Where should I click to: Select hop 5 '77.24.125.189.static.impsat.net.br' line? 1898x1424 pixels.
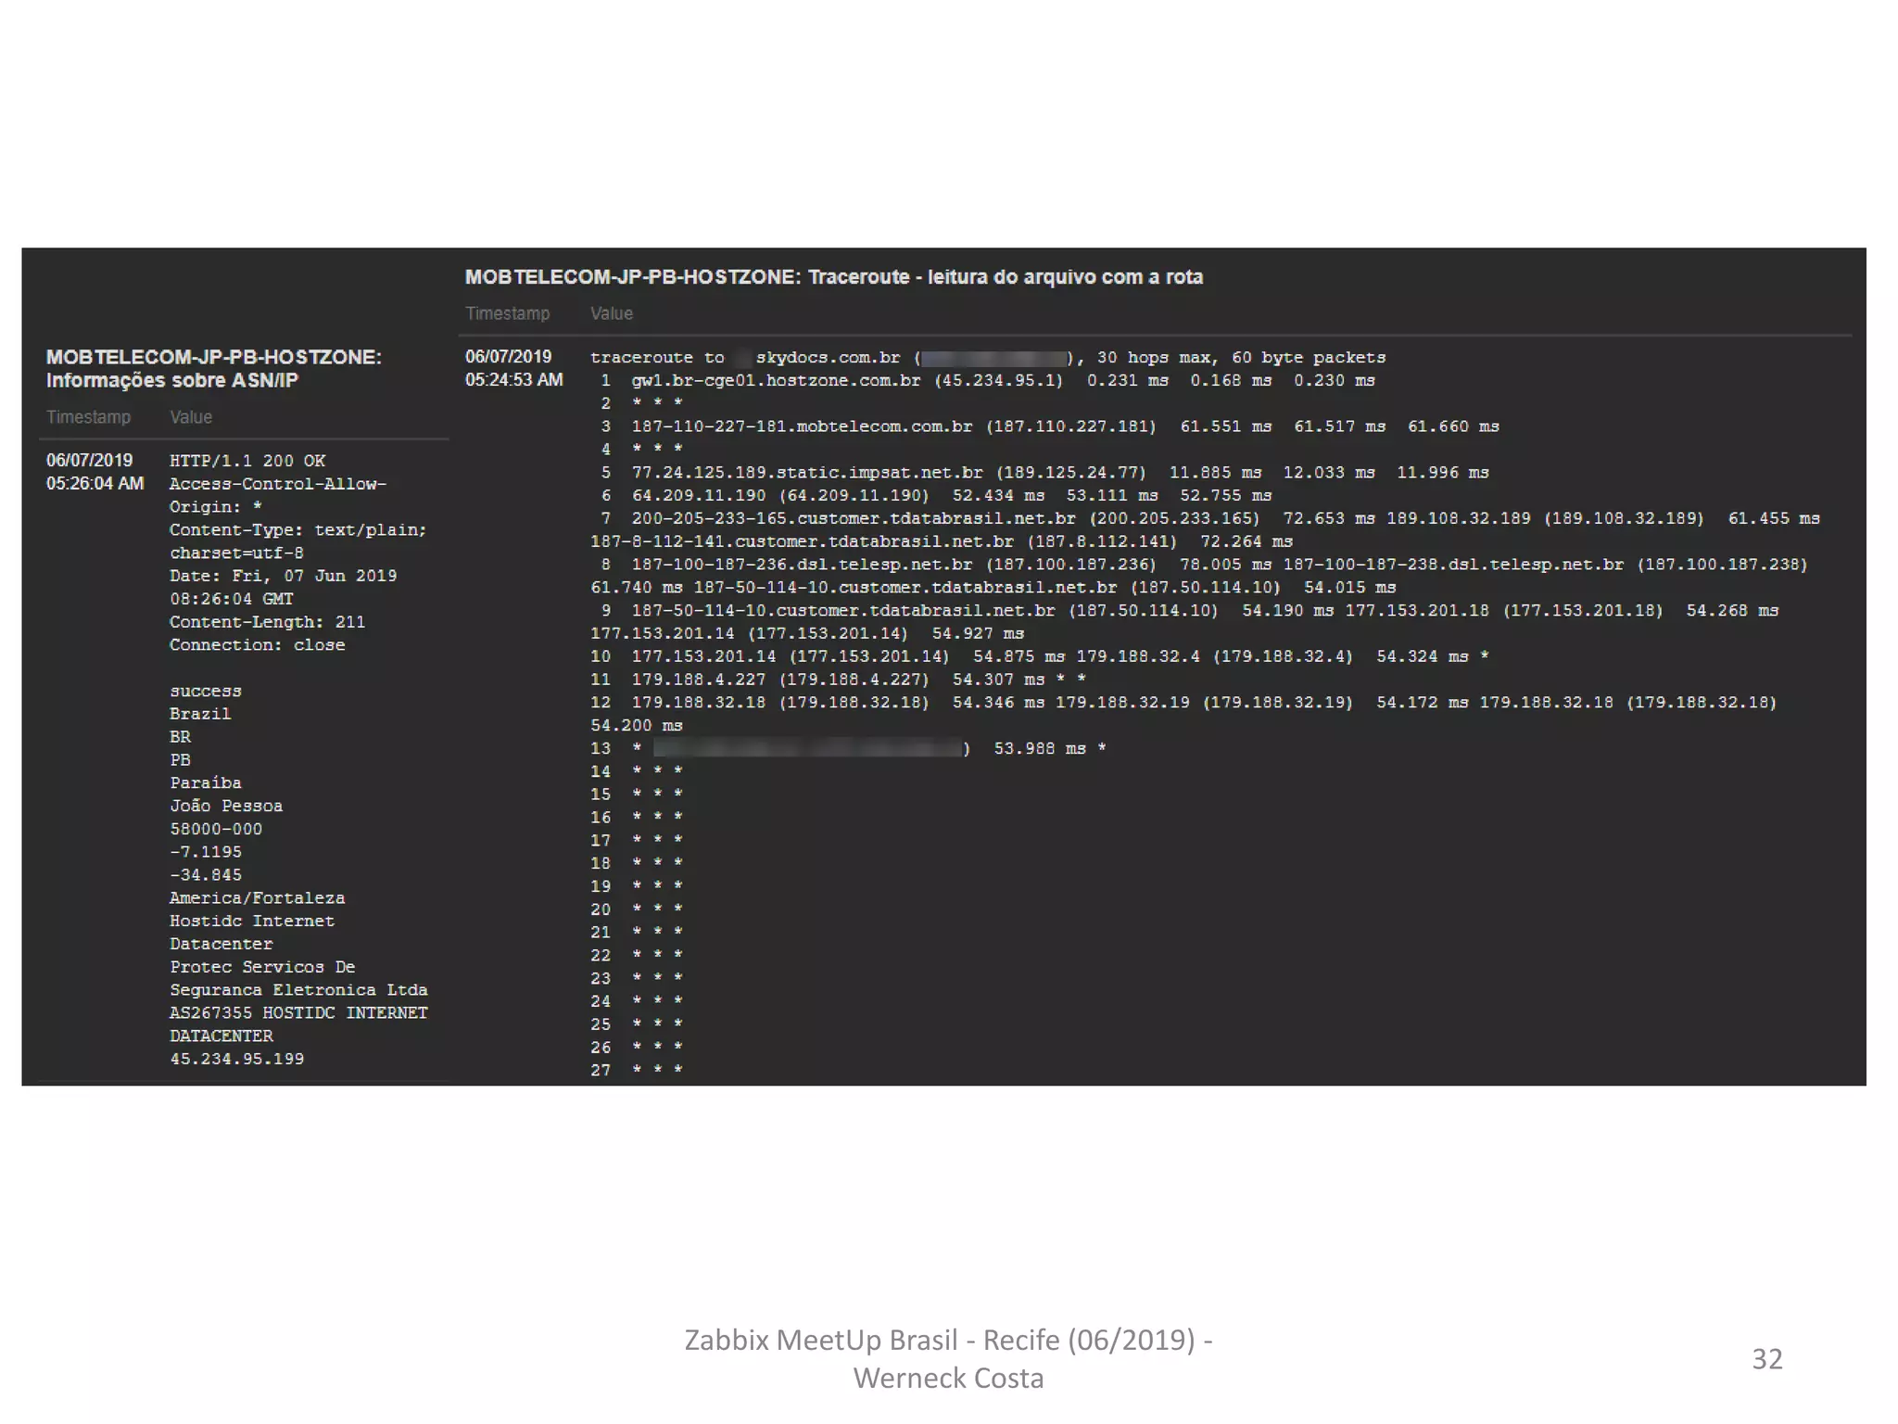pyautogui.click(x=1044, y=473)
